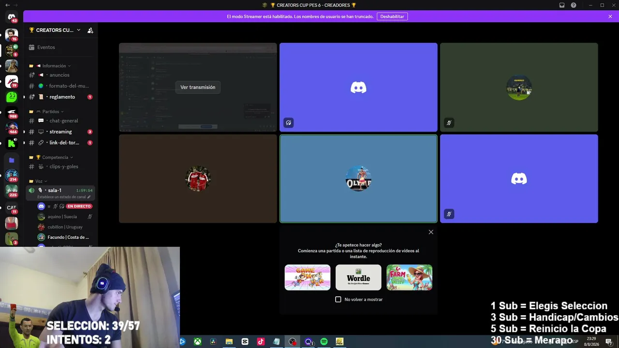Screen dimensions: 619x348
Task: Select voice member aquino | Suecia
Action: (65, 217)
